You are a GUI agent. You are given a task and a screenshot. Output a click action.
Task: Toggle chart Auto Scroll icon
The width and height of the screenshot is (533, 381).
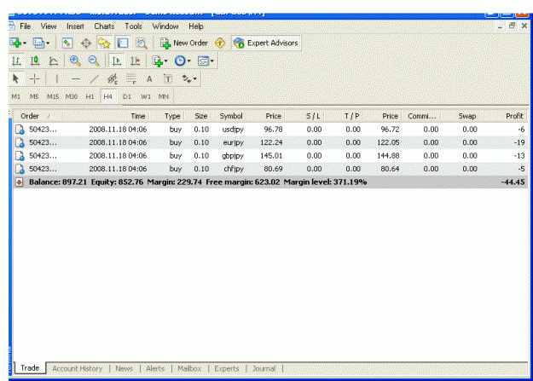coord(117,61)
